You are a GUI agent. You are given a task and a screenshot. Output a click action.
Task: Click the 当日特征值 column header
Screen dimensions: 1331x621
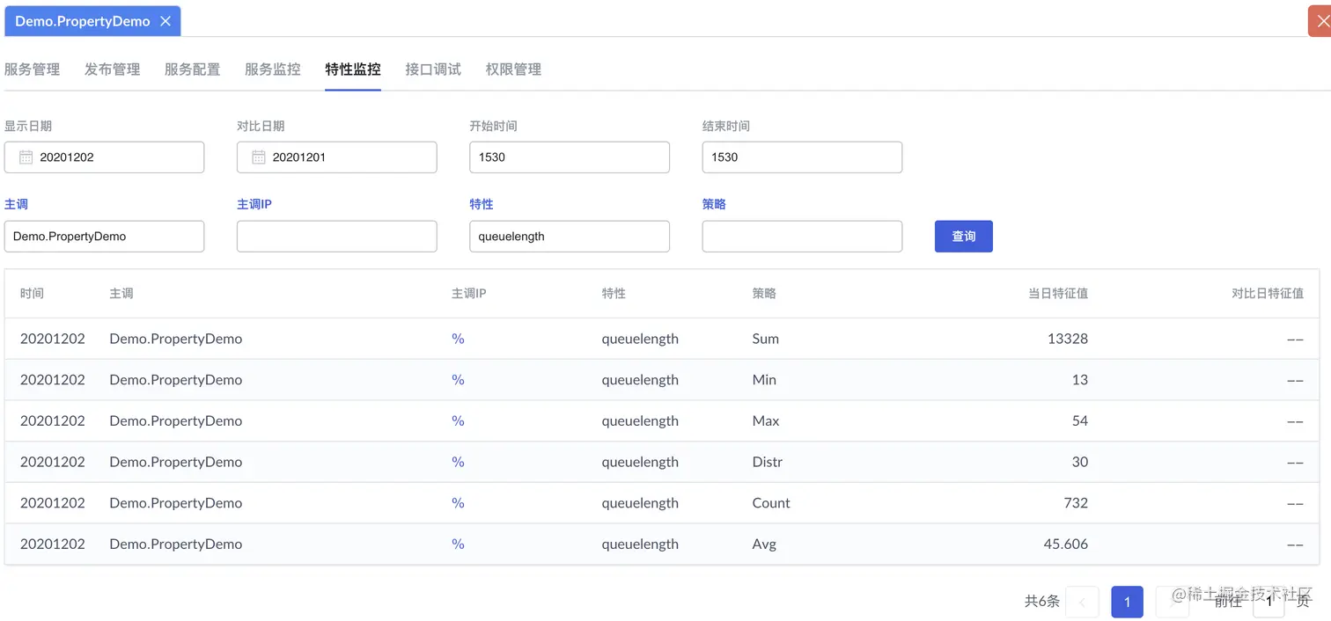click(1058, 293)
